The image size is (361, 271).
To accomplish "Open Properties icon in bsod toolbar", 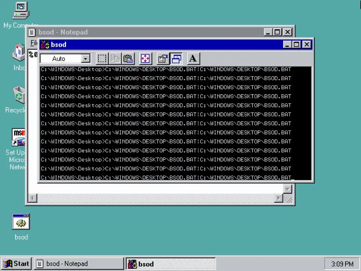I will point(163,59).
